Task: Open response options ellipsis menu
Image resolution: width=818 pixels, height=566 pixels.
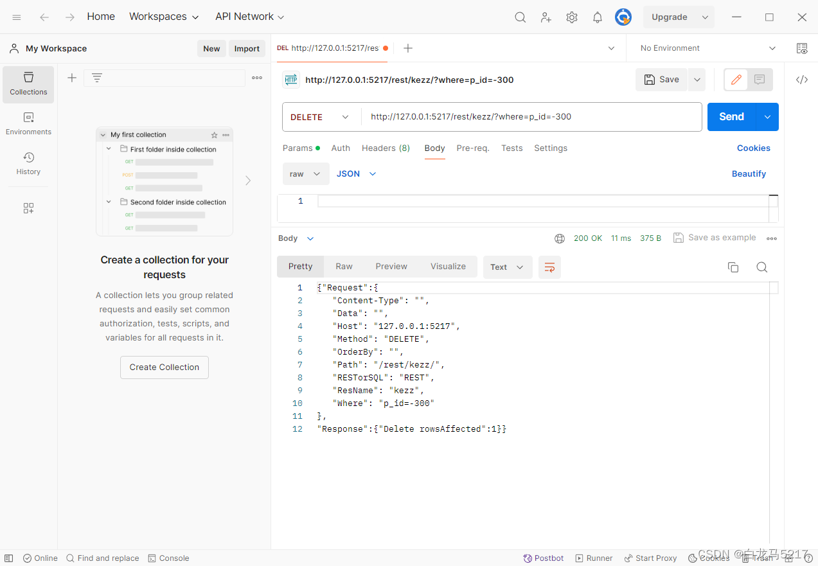Action: pyautogui.click(x=772, y=238)
